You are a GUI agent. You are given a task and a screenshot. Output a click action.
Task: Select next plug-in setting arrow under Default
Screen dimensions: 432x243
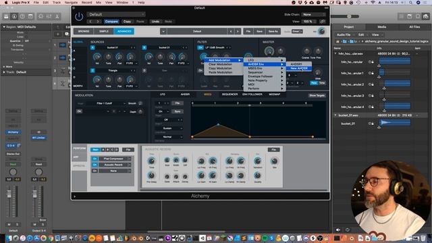point(98,22)
